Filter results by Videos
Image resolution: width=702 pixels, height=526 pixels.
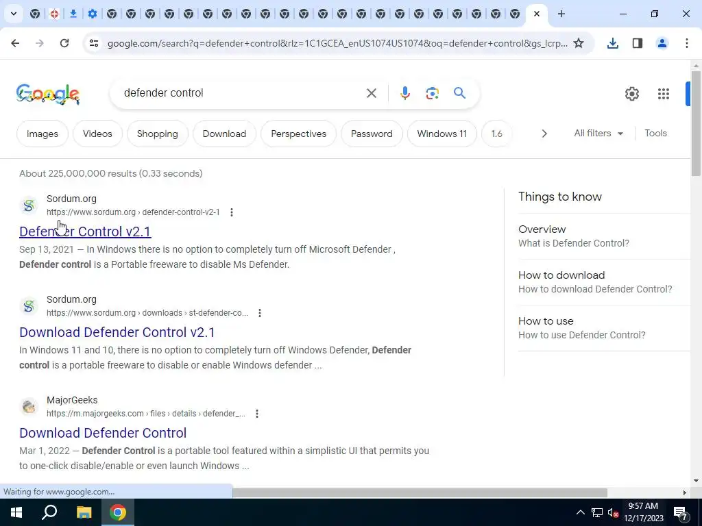tap(97, 134)
